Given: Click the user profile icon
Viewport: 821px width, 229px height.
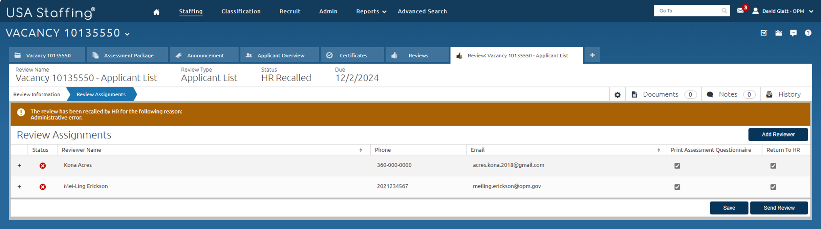Looking at the screenshot, I should pyautogui.click(x=755, y=11).
